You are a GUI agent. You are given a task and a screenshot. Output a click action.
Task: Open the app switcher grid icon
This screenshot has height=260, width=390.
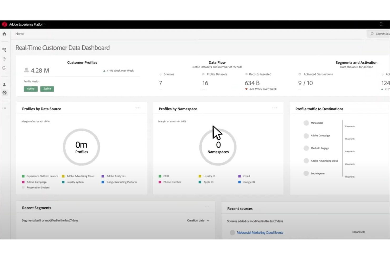[382, 24]
